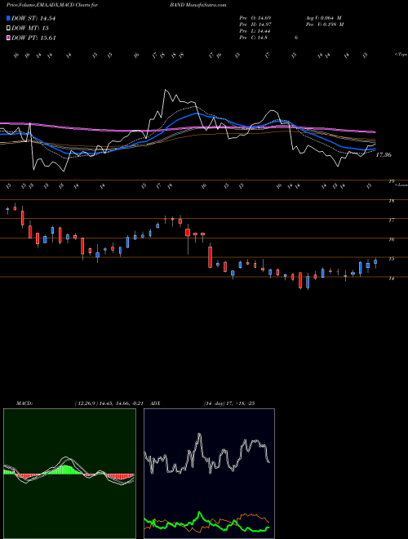408x539 pixels.
Task: Click the 'Avg V: 0.064 M' value
Action: (x=323, y=18)
